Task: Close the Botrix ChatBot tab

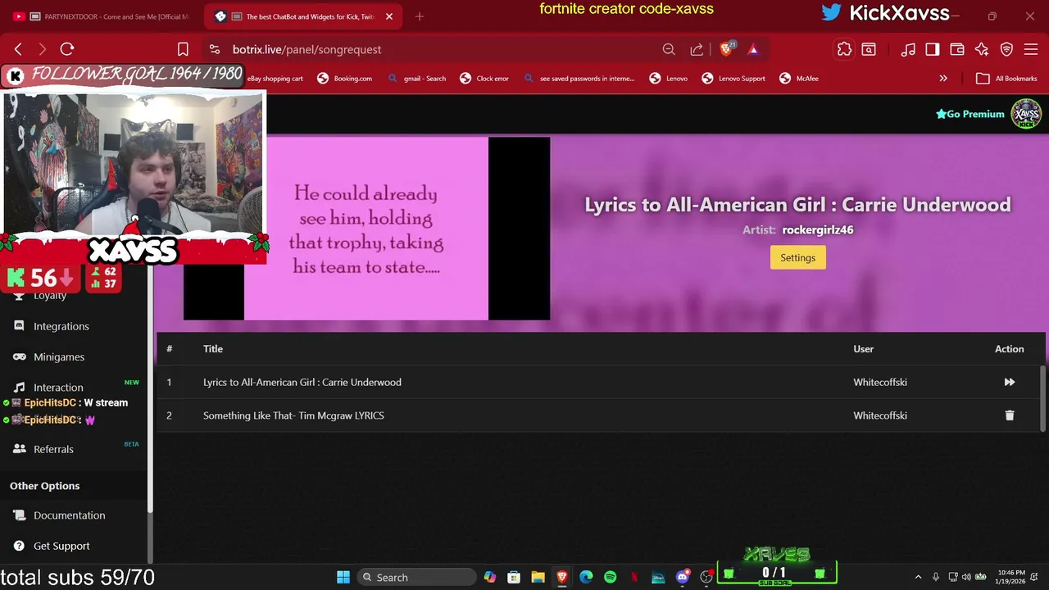Action: click(389, 16)
